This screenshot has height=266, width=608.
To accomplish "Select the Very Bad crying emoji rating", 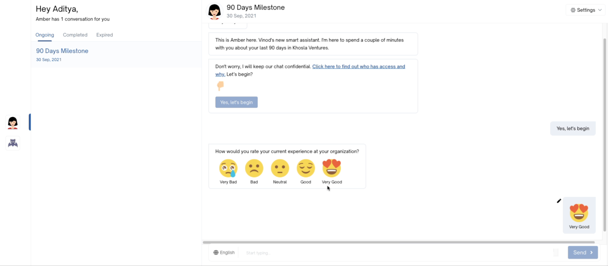I will 228,169.
